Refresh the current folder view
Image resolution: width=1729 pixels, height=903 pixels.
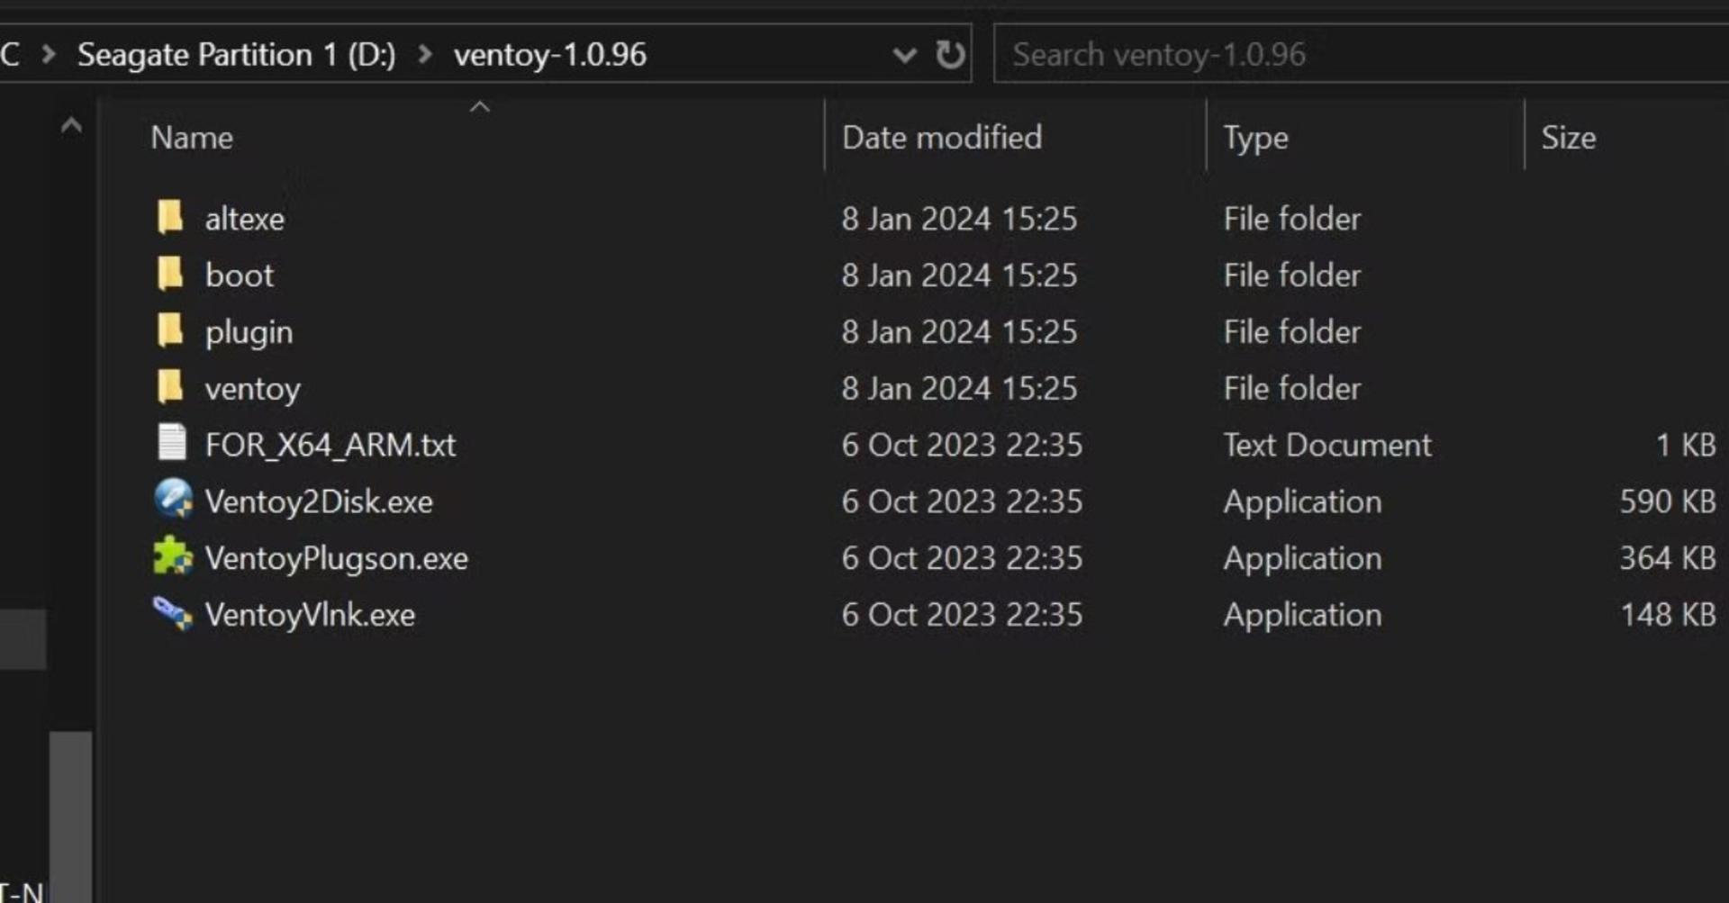[949, 55]
